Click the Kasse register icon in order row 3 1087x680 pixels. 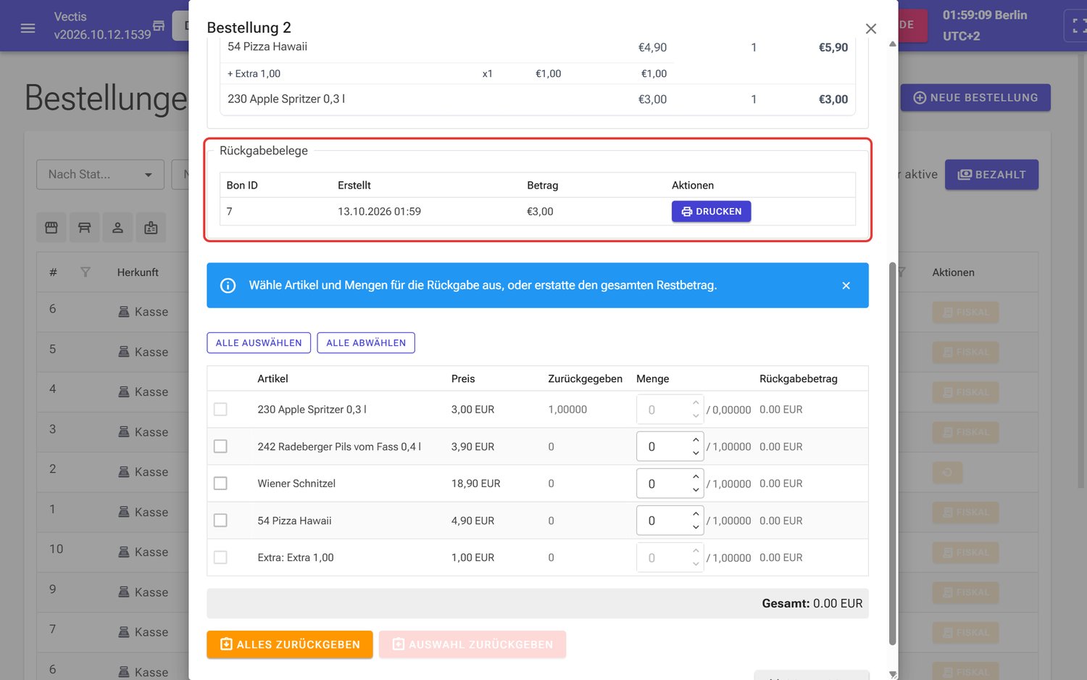click(124, 432)
